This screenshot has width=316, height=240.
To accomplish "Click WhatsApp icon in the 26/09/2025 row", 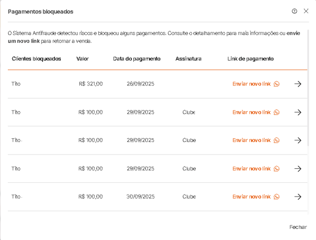I will point(277,84).
